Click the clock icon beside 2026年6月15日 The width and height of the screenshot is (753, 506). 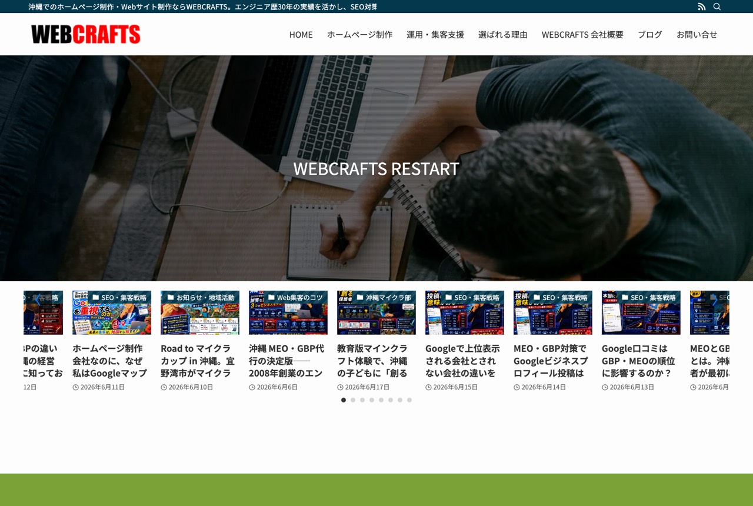tap(428, 387)
